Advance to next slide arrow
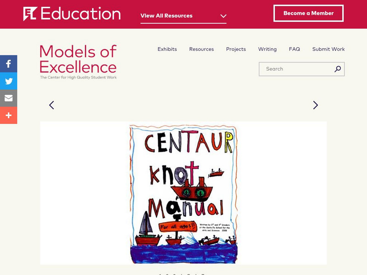The image size is (367, 275). [315, 105]
